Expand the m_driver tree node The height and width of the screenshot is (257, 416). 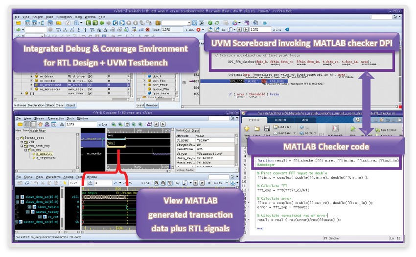point(32,76)
